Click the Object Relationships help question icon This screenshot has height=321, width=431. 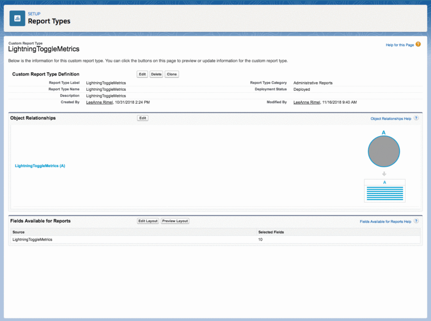point(416,118)
